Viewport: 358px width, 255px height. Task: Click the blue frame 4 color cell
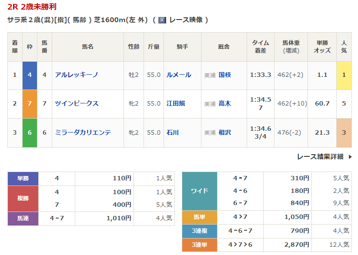(30, 75)
